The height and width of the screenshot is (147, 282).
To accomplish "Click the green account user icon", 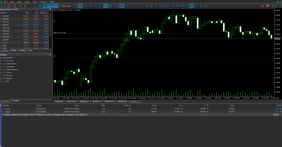I will click(x=273, y=6).
